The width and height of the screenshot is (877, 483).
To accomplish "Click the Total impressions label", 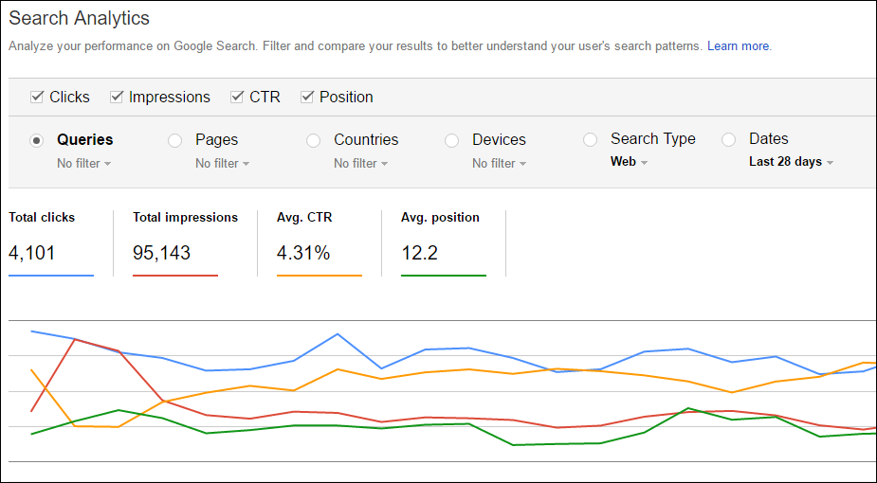I will [185, 218].
